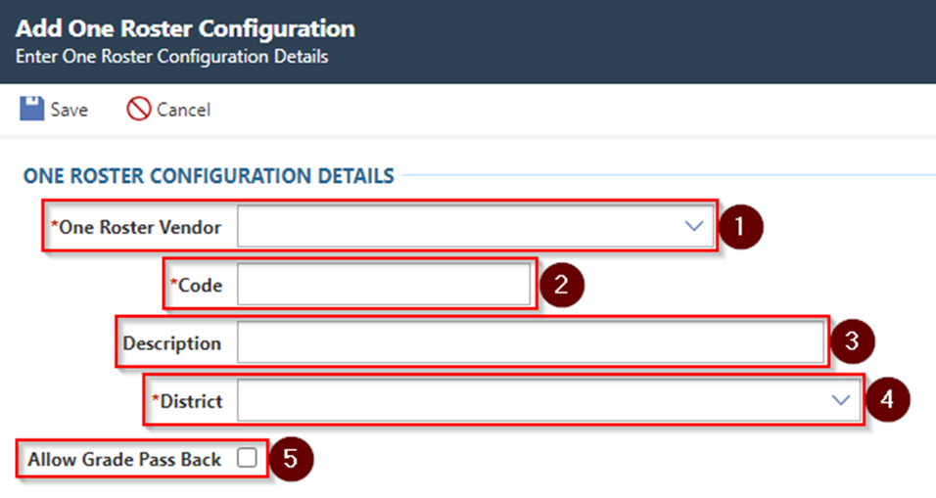This screenshot has height=498, width=936.
Task: Focus the Code text input field
Action: tap(383, 285)
